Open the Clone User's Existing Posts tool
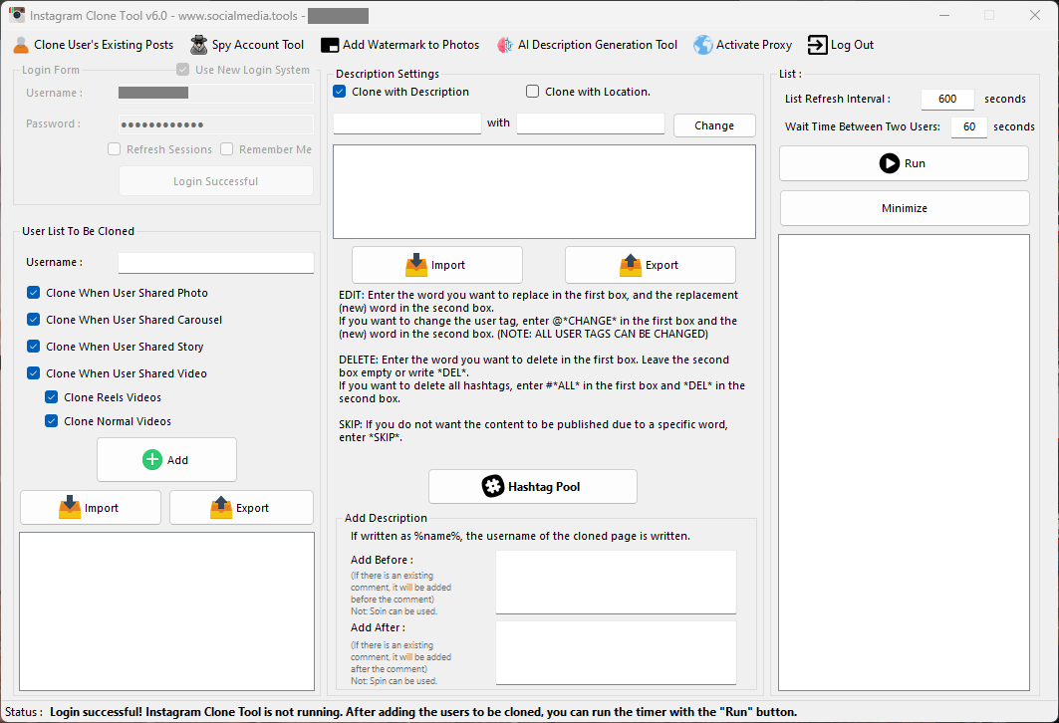The width and height of the screenshot is (1059, 723). pyautogui.click(x=94, y=45)
